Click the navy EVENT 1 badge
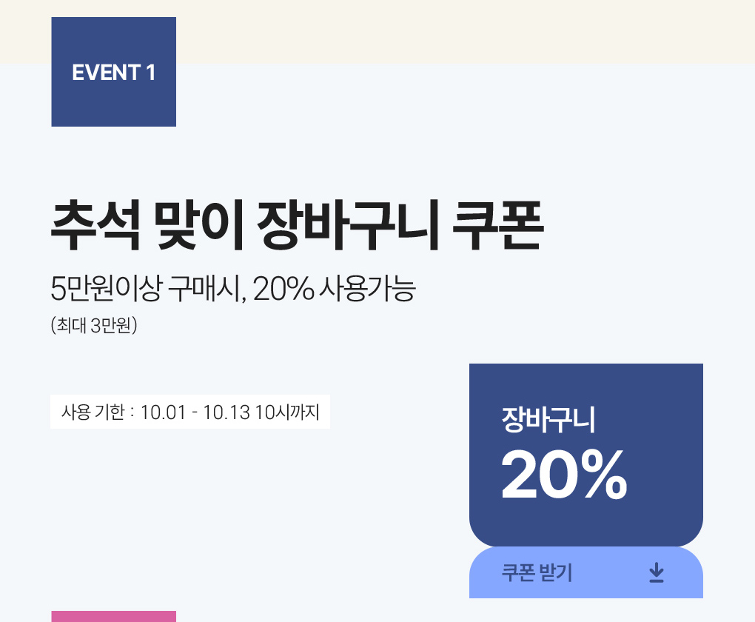This screenshot has width=755, height=622. coord(113,72)
